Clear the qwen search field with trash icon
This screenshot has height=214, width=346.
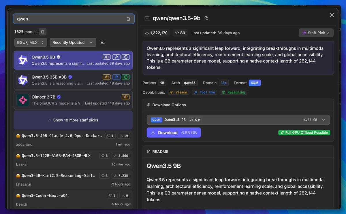pos(128,19)
